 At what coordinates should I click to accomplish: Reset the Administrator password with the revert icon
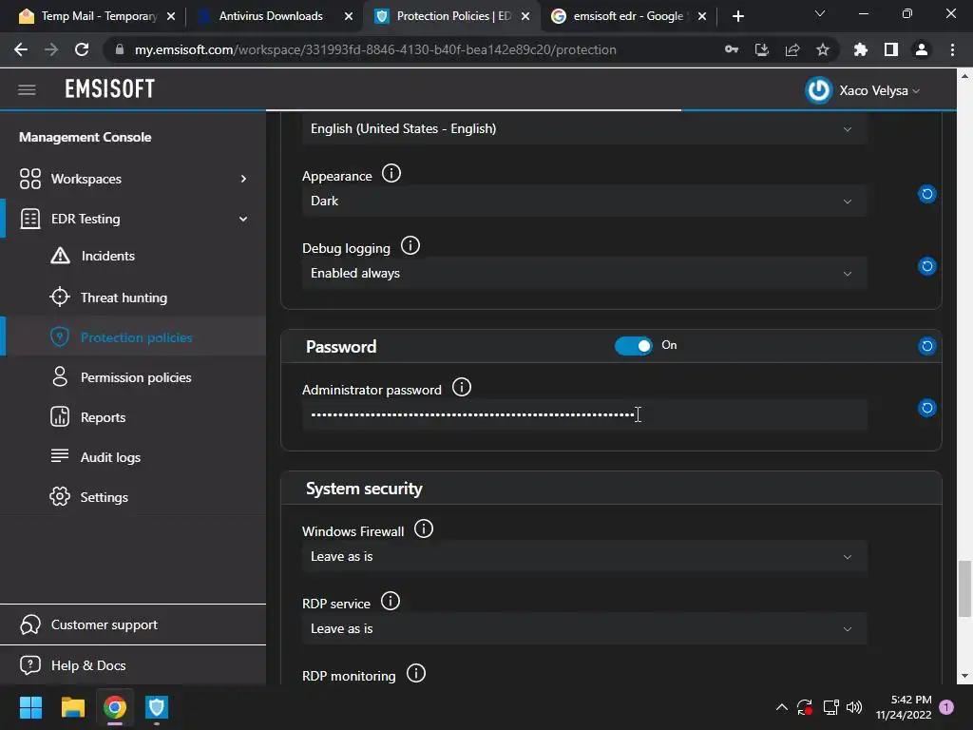[927, 408]
